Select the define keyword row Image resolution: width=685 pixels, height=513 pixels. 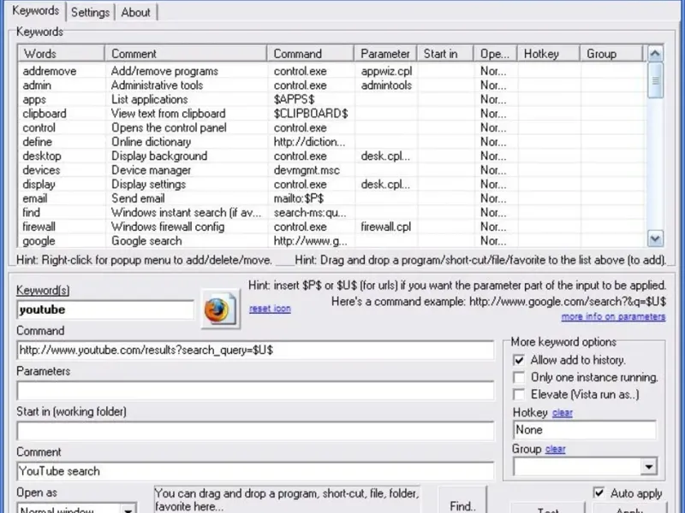coord(331,142)
